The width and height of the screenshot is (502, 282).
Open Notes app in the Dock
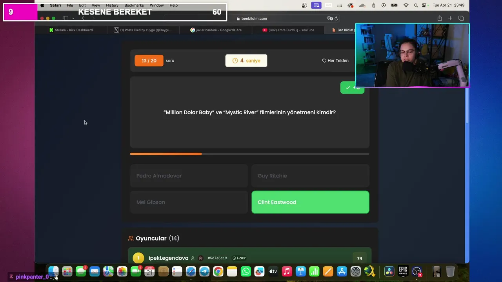click(232, 271)
